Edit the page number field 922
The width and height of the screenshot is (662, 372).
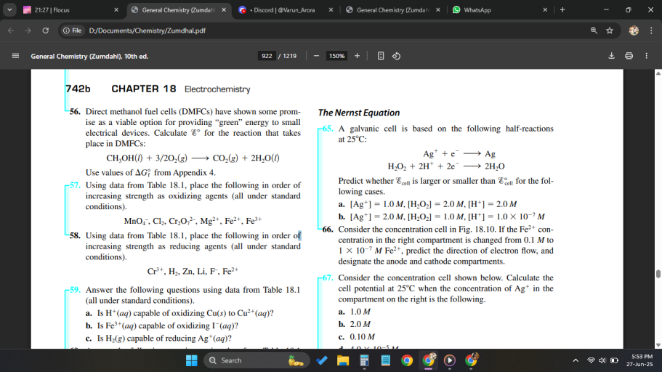click(x=267, y=56)
